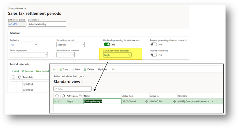Turn on Include corrections toggle
239x128 pixels.
coord(153,55)
